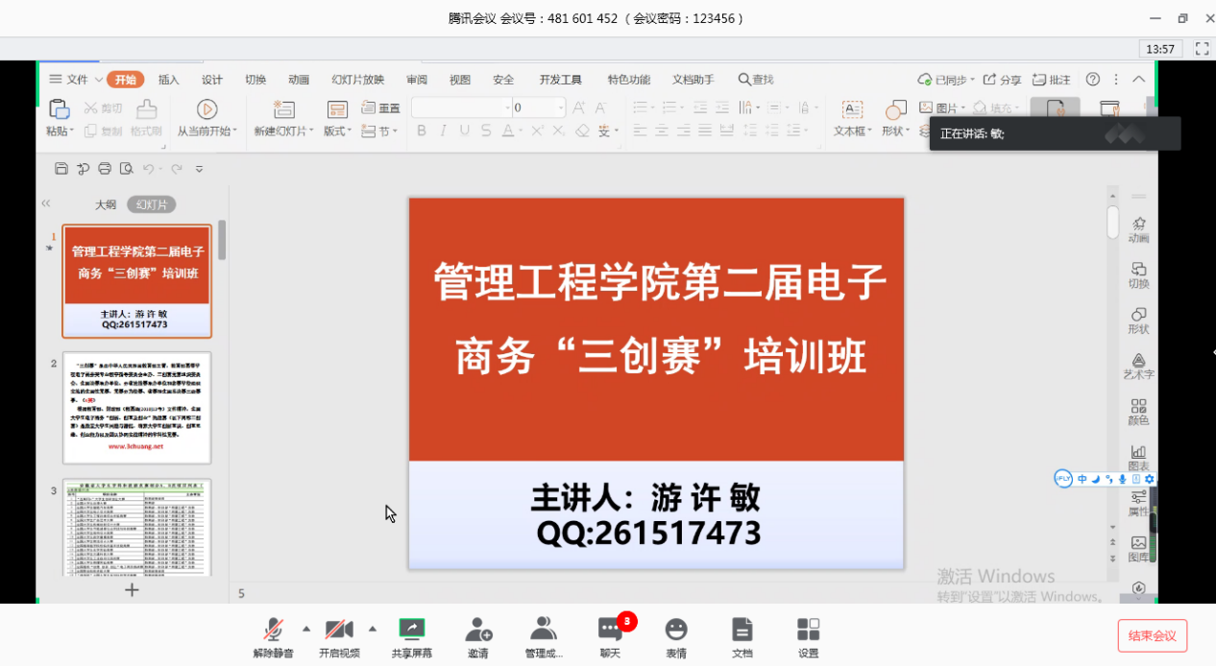
Task: Collapse the slide panel with double chevron
Action: tap(46, 203)
